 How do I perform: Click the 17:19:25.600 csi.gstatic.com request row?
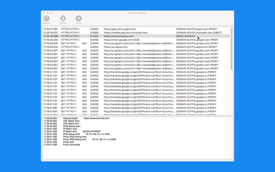136,43
